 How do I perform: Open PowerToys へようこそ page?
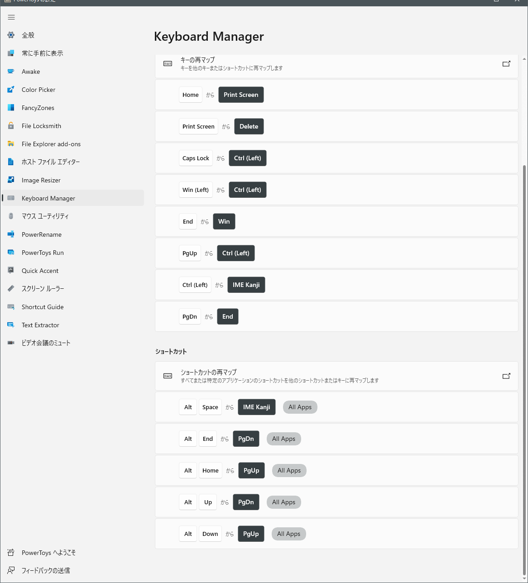click(73, 553)
